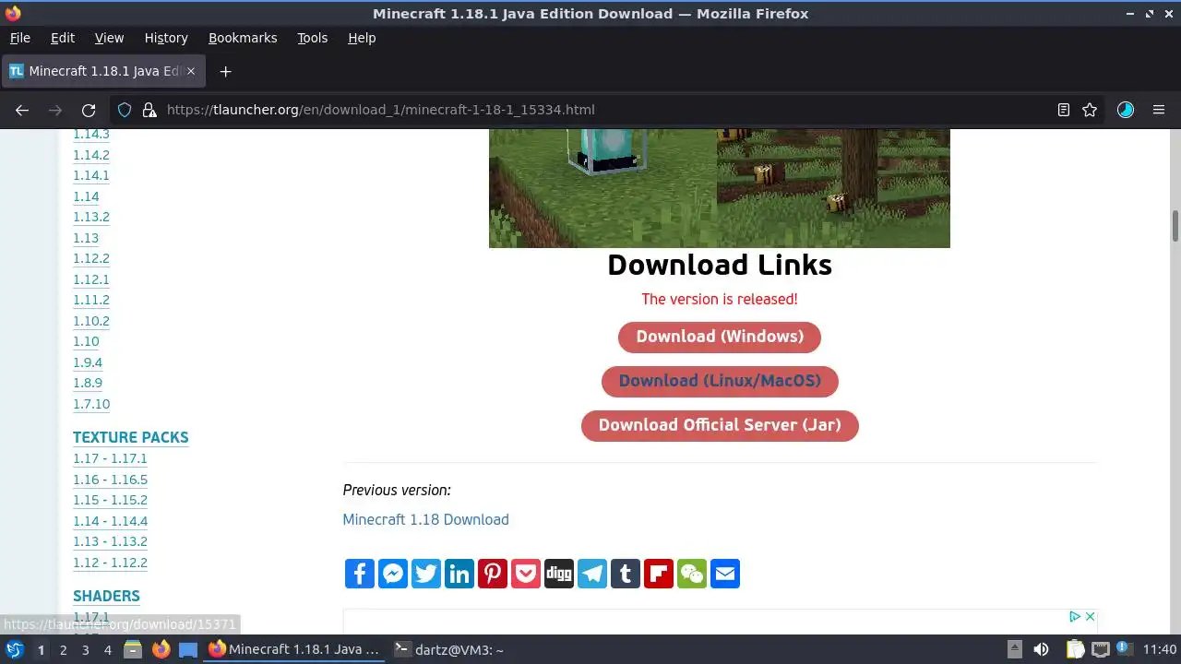Open Minecraft 1.18 Download link
The width and height of the screenshot is (1181, 664).
click(x=425, y=519)
